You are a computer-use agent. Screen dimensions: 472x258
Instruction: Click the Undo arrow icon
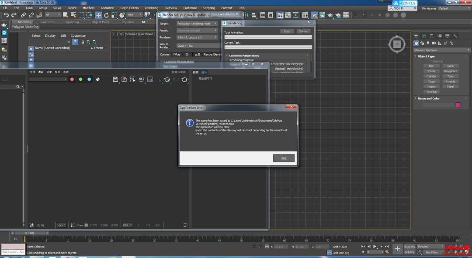pyautogui.click(x=6, y=15)
